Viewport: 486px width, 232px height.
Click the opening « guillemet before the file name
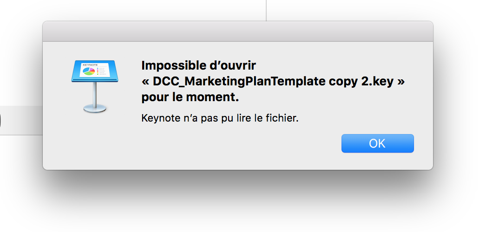tap(145, 82)
